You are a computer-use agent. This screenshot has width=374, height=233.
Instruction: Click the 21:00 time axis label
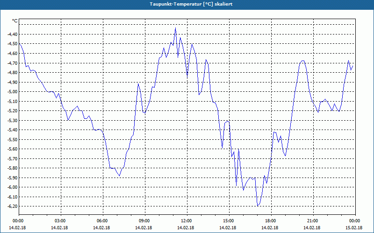[312, 221]
